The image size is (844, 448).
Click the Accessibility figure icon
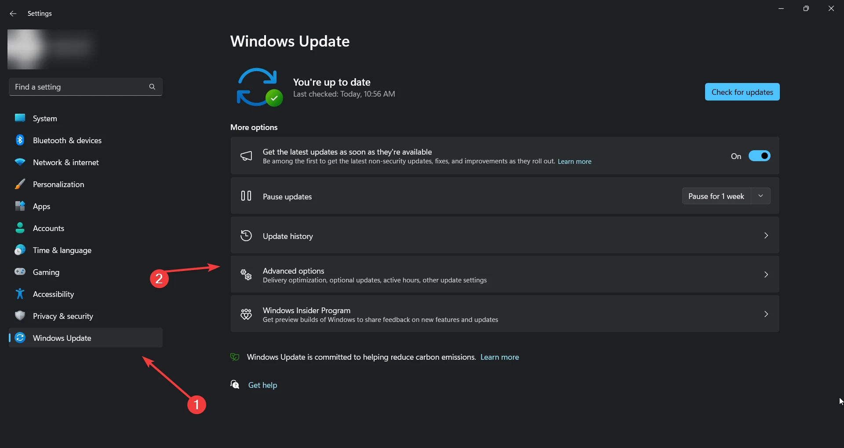click(20, 294)
